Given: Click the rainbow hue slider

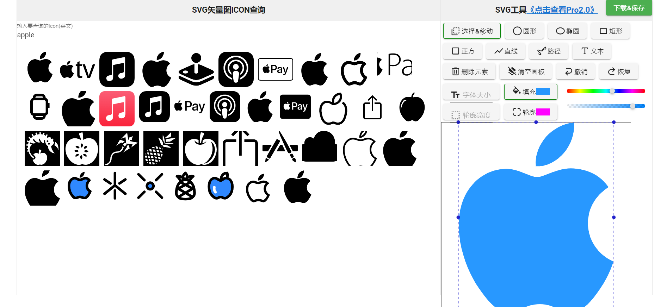Looking at the screenshot, I should tap(606, 91).
